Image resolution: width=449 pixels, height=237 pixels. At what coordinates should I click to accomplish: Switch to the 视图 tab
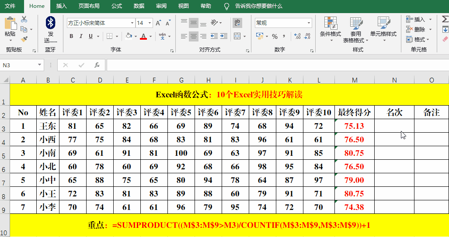pyautogui.click(x=184, y=6)
